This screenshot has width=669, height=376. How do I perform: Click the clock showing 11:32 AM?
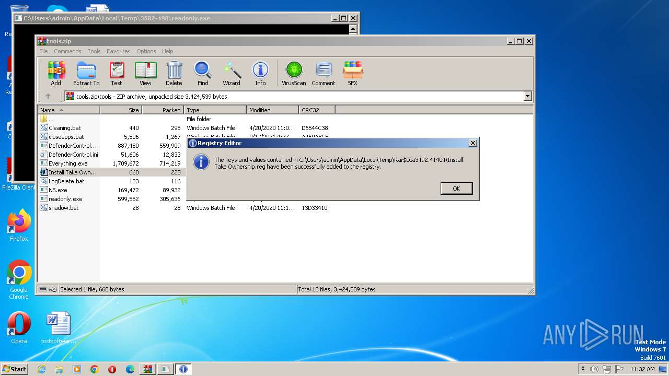(642, 369)
